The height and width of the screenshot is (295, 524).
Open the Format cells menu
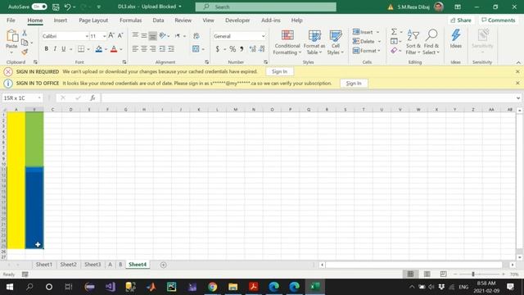tap(366, 51)
